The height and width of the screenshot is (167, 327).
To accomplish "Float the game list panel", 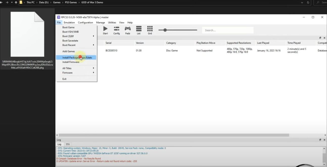I will (x=320, y=38).
